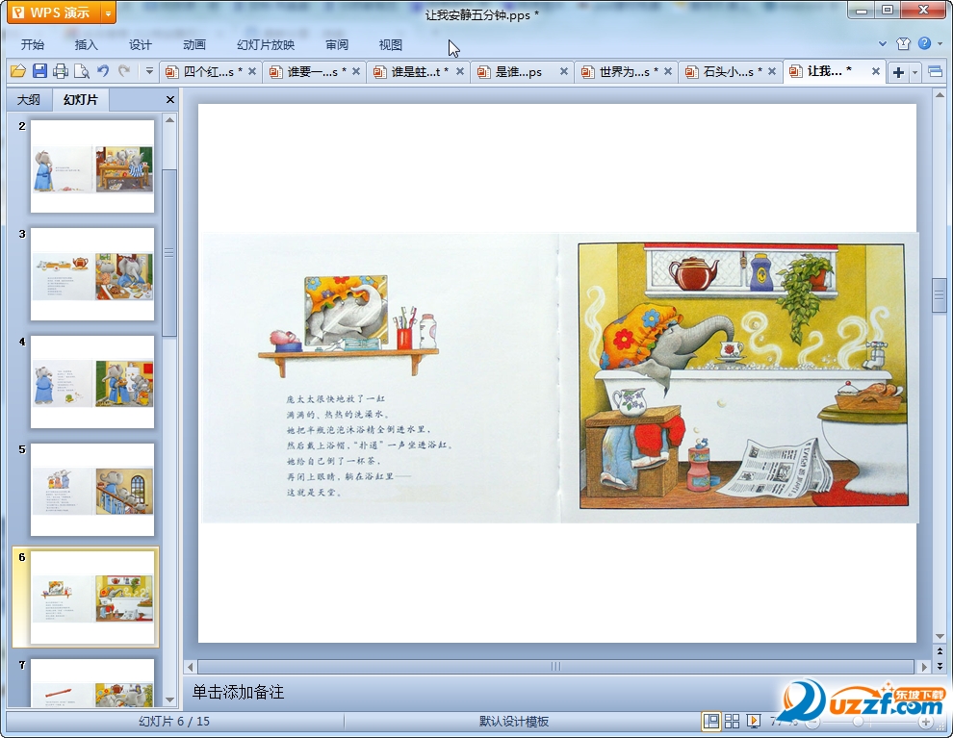
Task: Open help with the question mark icon
Action: click(924, 43)
